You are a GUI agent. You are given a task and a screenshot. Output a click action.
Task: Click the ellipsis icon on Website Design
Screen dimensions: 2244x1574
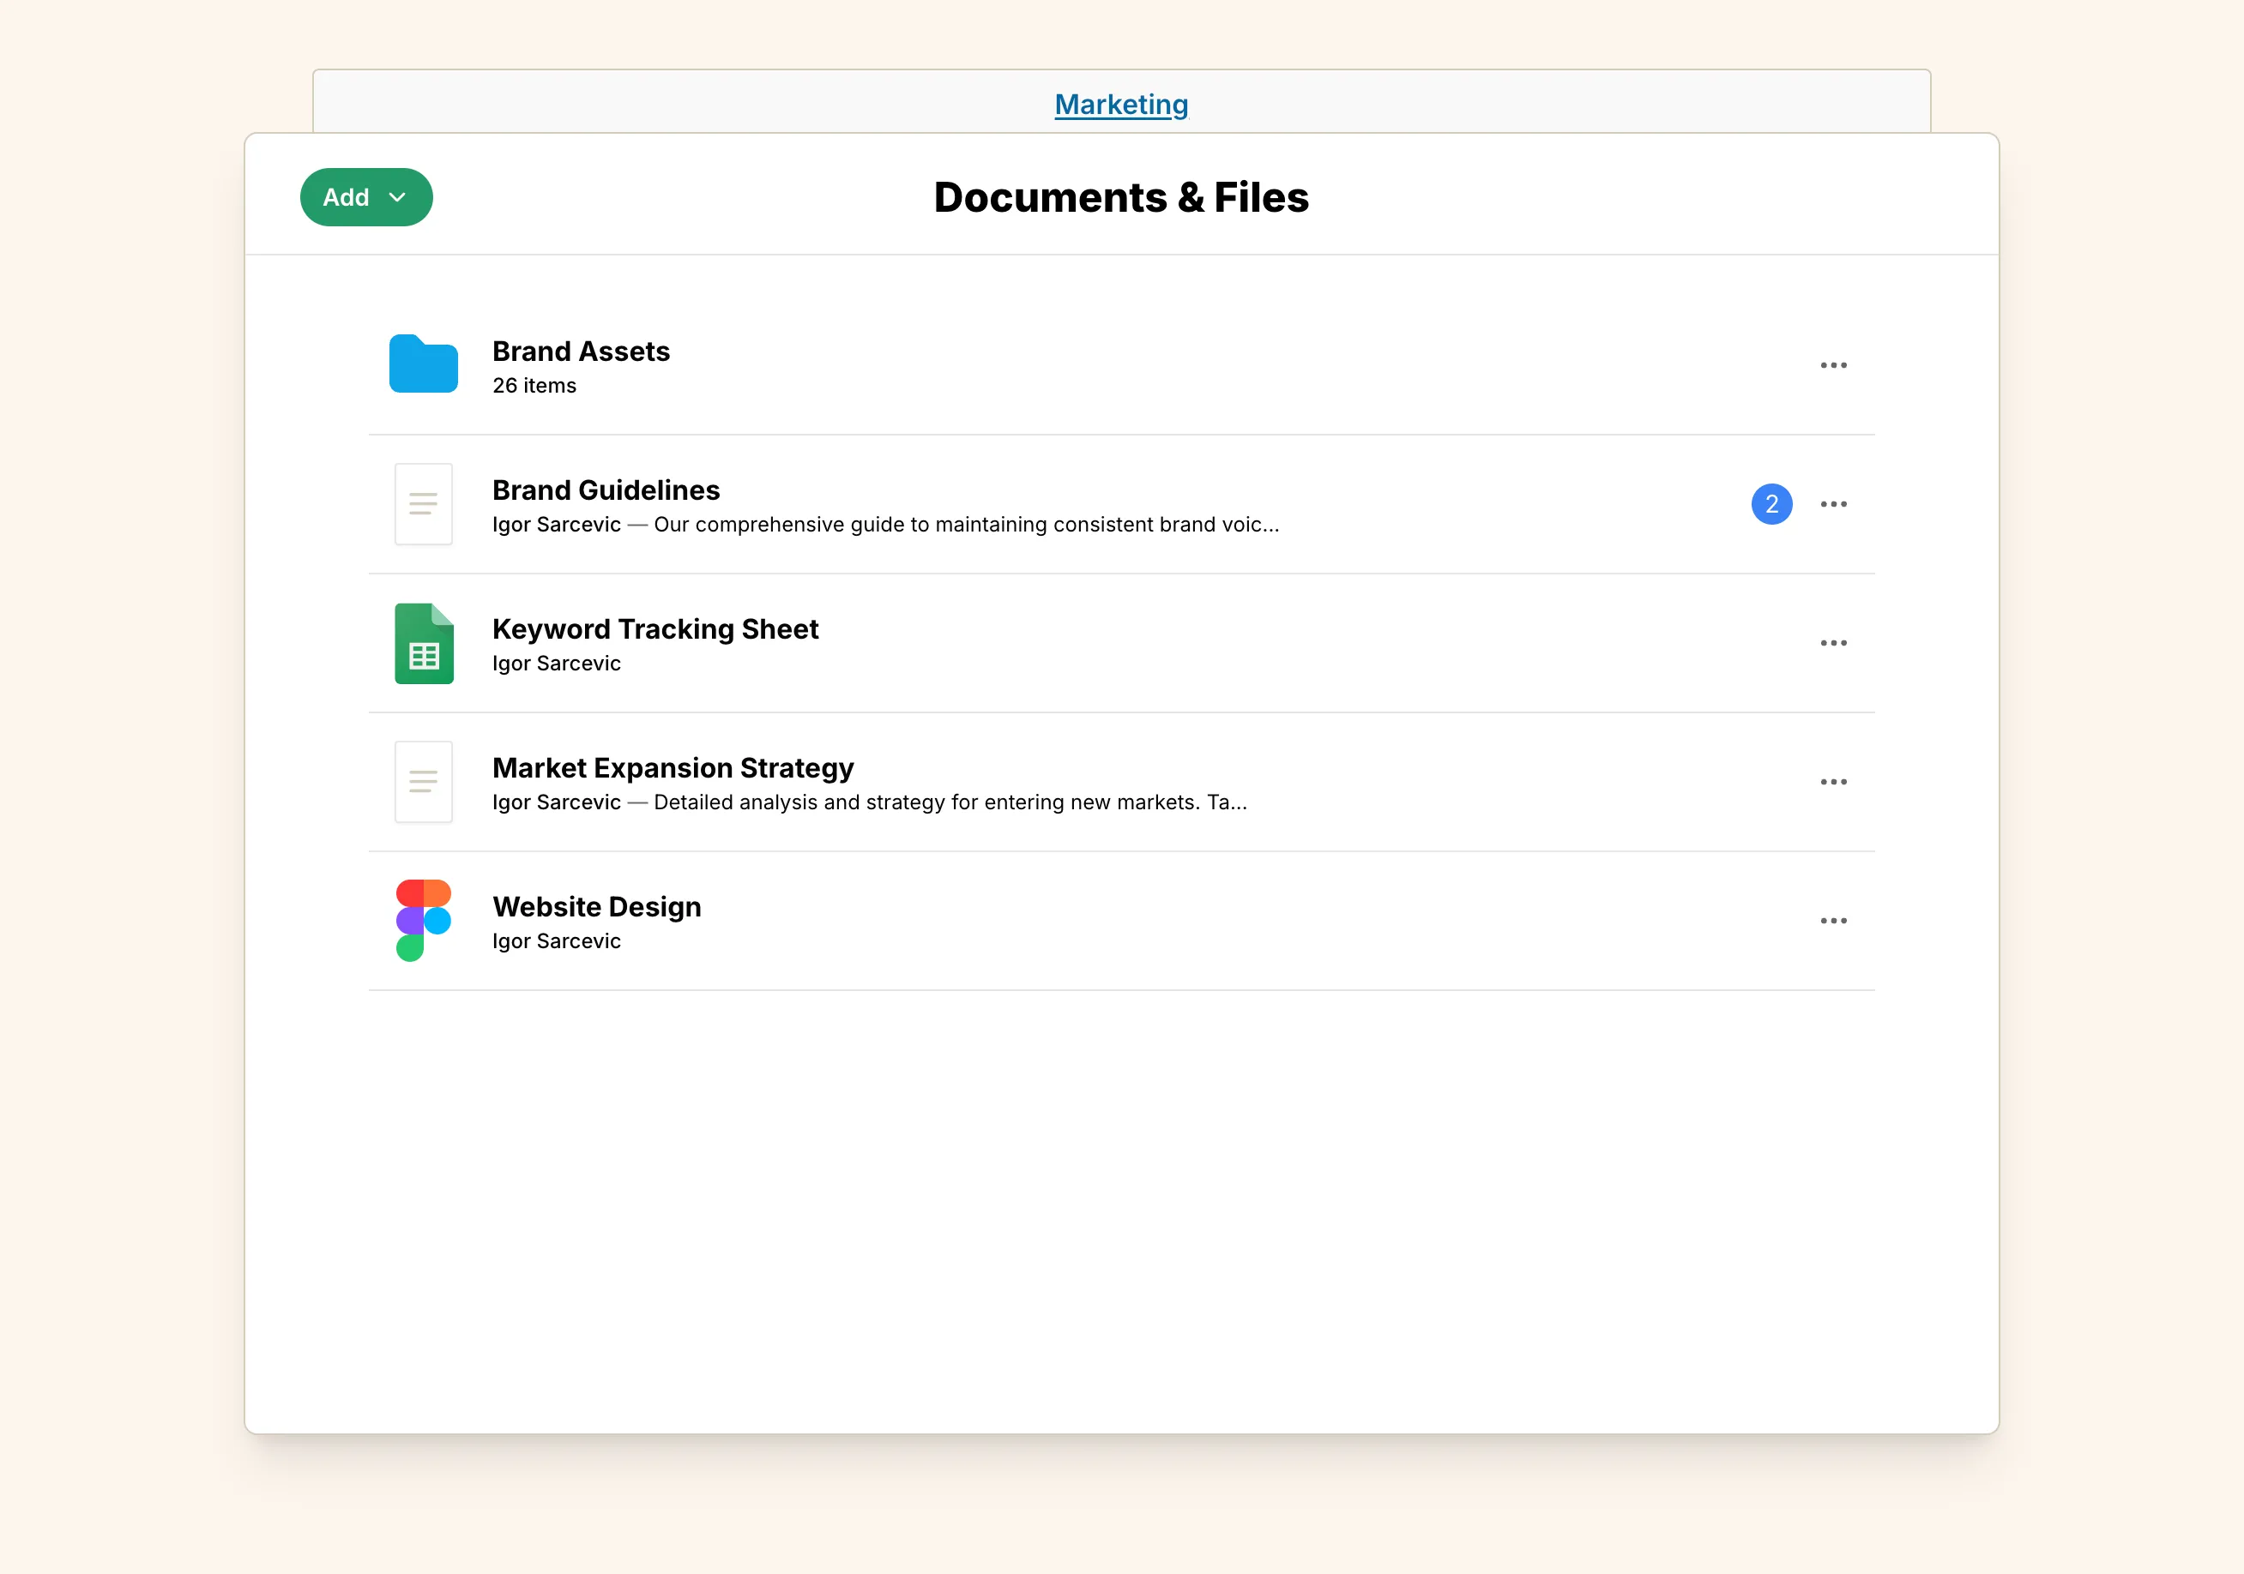pyautogui.click(x=1833, y=919)
